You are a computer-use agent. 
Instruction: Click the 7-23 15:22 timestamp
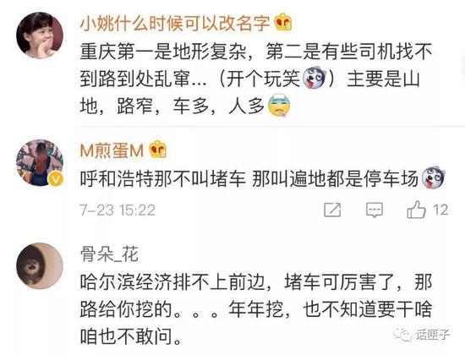[118, 210]
